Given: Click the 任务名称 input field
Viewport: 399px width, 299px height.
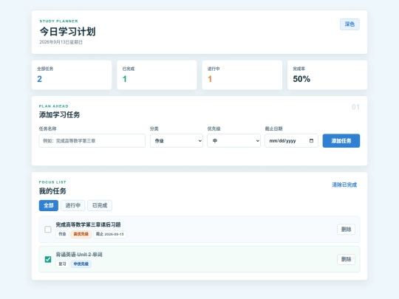Looking at the screenshot, I should click(x=92, y=140).
